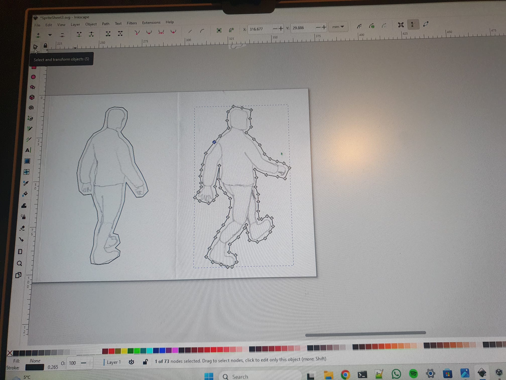Open the Path menu
This screenshot has width=506, height=380.
[x=106, y=24]
